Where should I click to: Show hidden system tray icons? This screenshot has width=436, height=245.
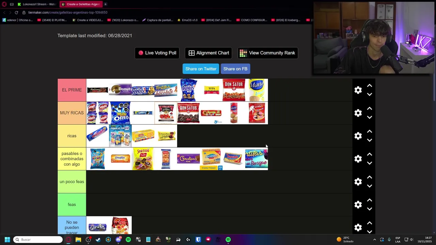point(375,240)
